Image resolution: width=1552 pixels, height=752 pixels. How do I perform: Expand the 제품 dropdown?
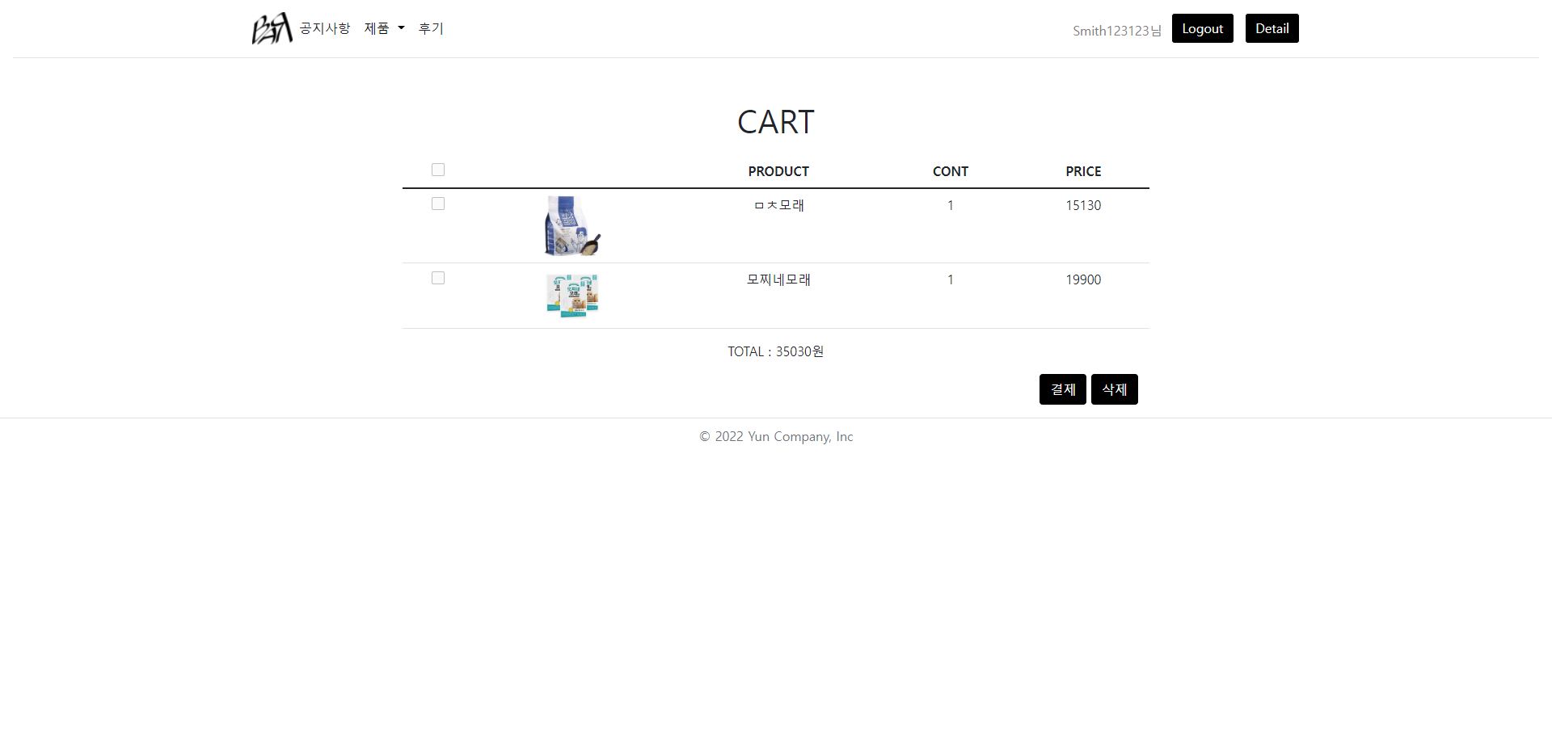pyautogui.click(x=377, y=28)
